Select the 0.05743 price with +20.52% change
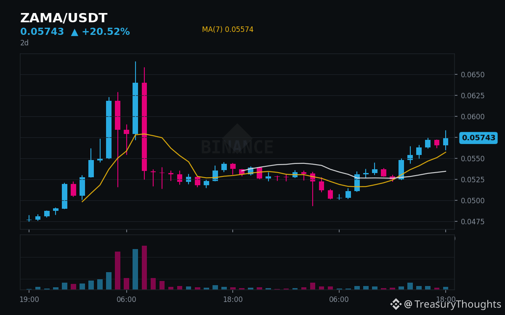 [75, 32]
